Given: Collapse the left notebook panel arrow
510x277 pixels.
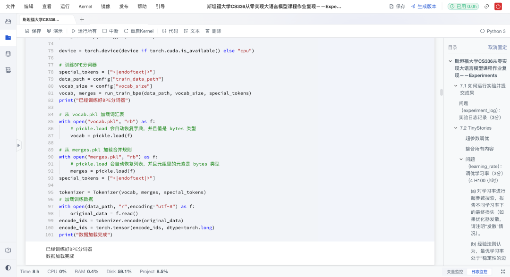Looking at the screenshot, I should [x=18, y=145].
